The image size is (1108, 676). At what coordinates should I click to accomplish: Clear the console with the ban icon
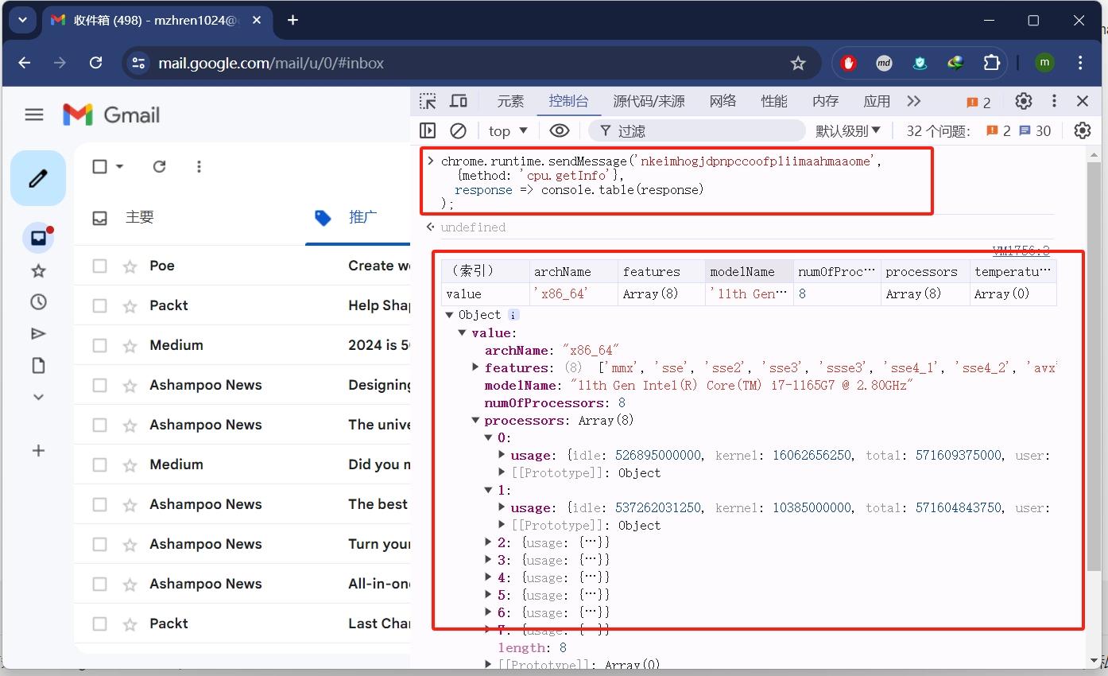tap(458, 130)
